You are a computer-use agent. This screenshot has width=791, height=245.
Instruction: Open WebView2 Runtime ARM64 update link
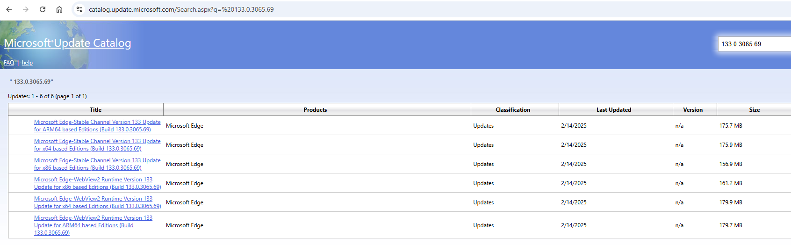93,225
